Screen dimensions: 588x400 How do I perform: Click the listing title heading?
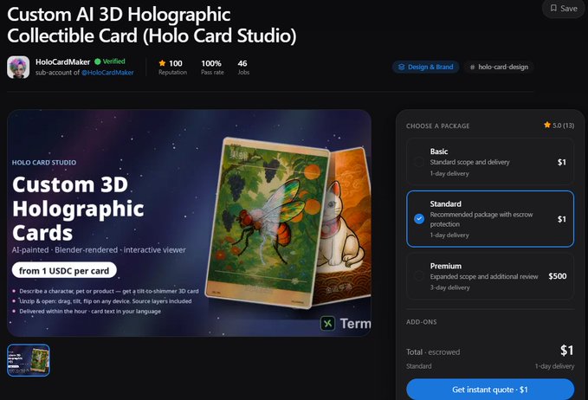[152, 25]
